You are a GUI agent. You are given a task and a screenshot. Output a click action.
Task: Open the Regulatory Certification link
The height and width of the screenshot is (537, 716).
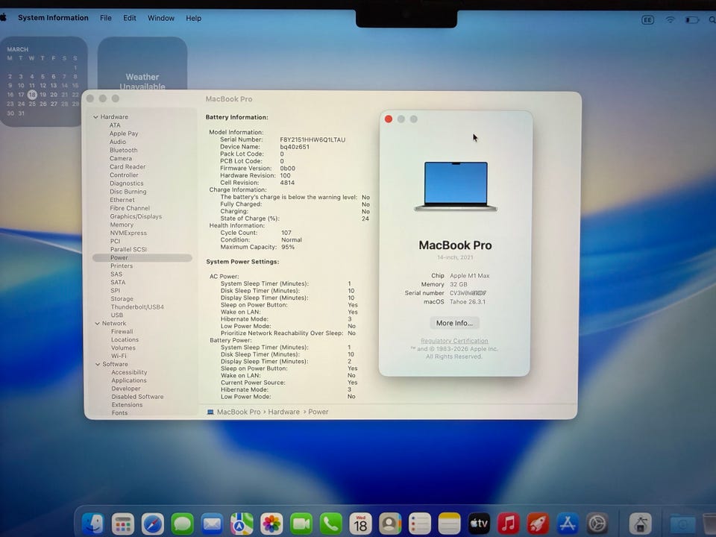click(x=454, y=341)
